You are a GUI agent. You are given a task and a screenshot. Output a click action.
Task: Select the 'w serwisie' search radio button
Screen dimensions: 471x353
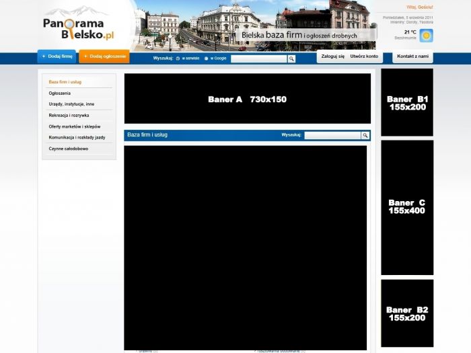[178, 58]
